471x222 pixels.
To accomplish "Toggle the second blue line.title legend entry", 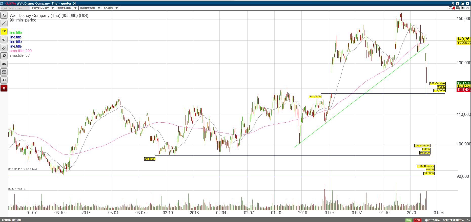I will tap(16, 42).
